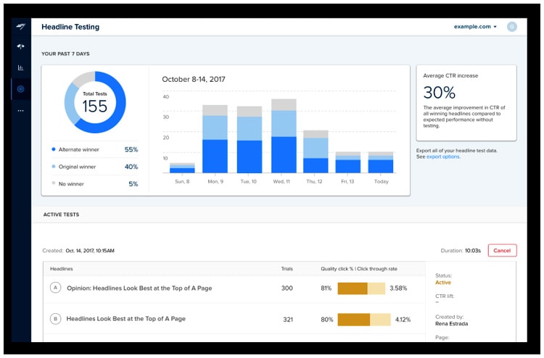
Task: Click the Headlines column header
Action: coord(62,269)
